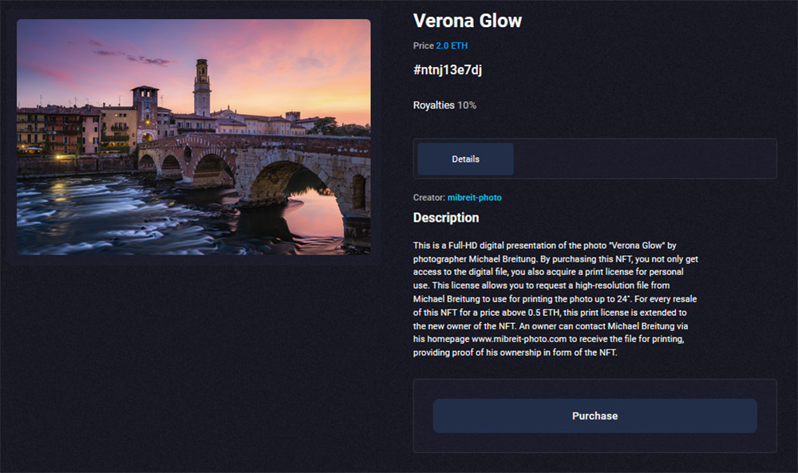Click the Verona Glow photo thumbnail

pyautogui.click(x=193, y=137)
